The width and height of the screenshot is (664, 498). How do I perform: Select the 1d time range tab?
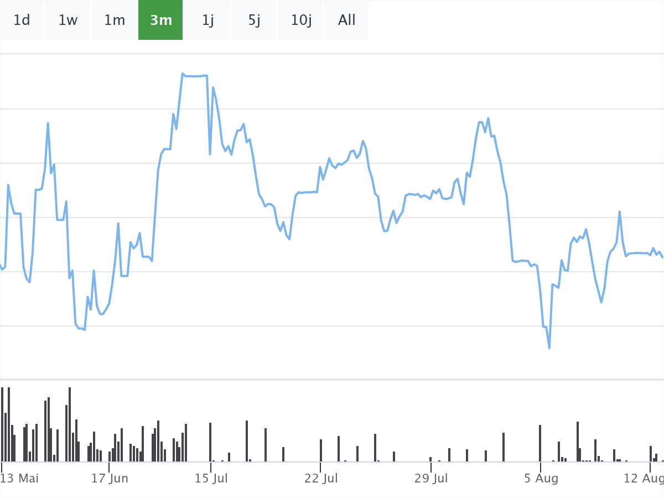coord(22,20)
